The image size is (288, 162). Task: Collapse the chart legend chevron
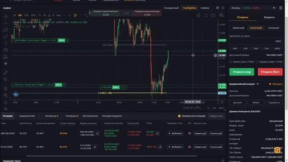(x=15, y=27)
